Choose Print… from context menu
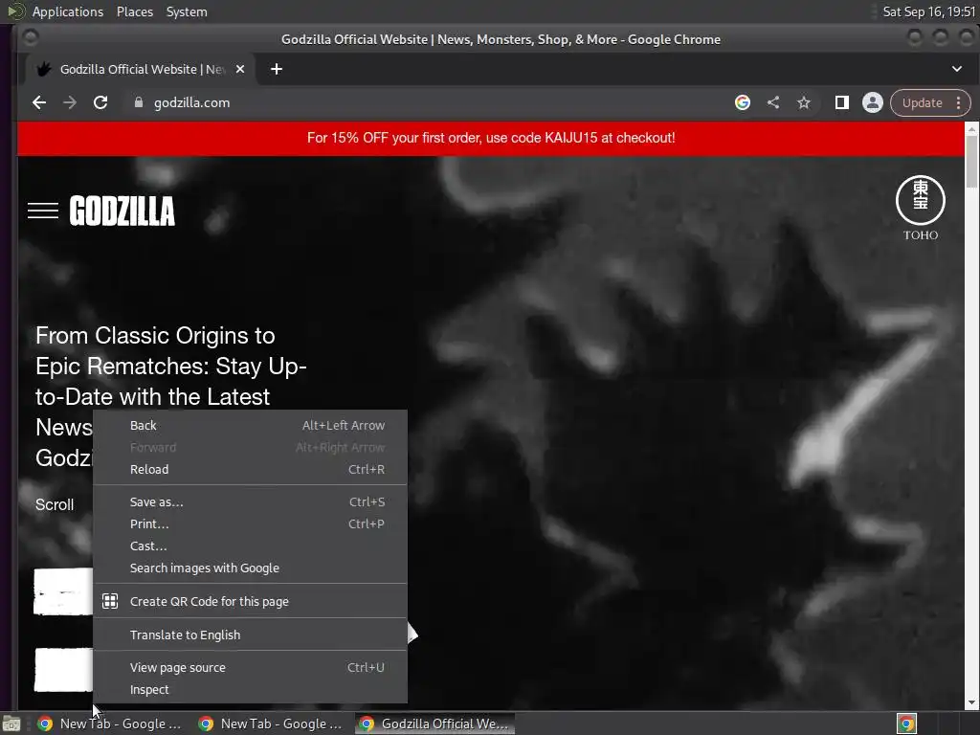Image resolution: width=980 pixels, height=735 pixels. [250, 523]
